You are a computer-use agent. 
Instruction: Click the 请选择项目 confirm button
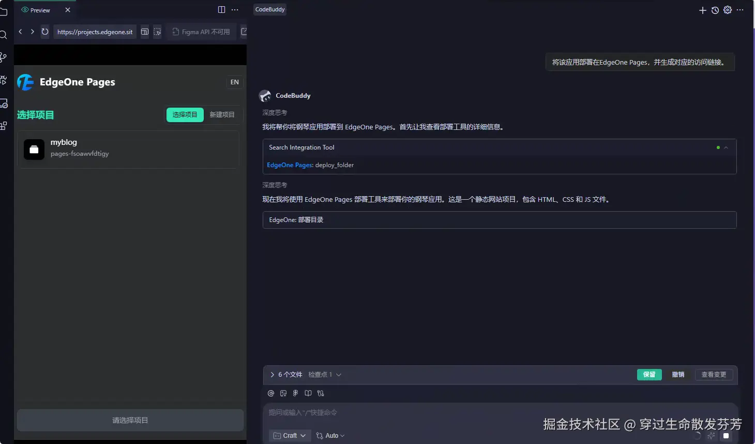(130, 420)
